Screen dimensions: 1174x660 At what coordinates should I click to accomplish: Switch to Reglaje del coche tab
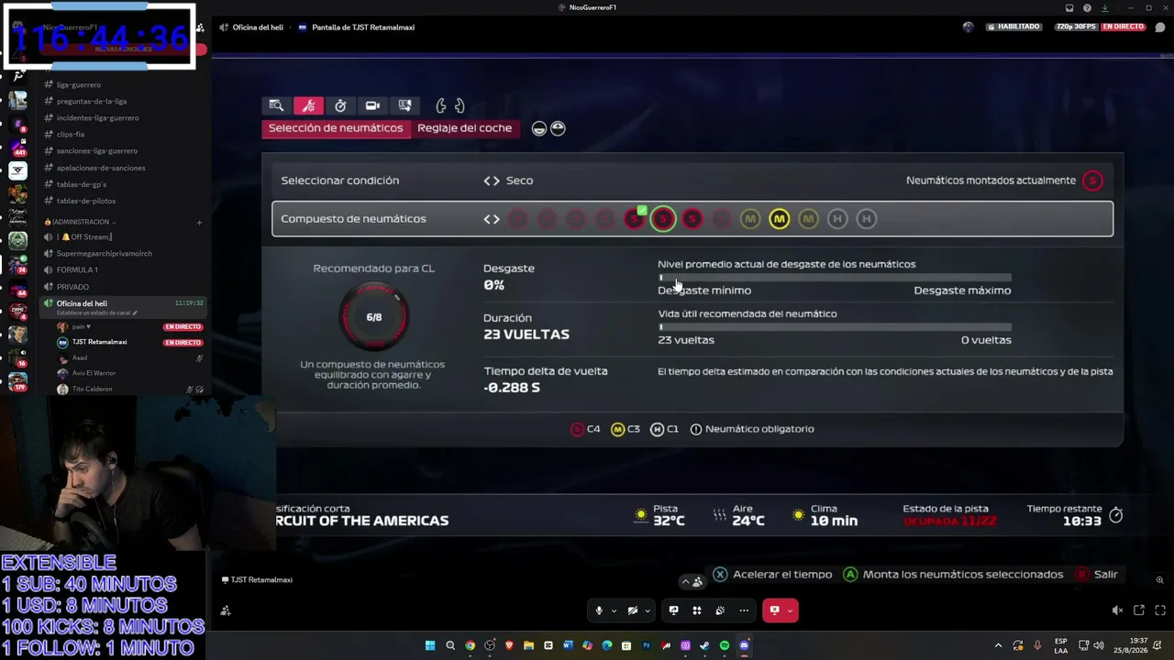465,128
